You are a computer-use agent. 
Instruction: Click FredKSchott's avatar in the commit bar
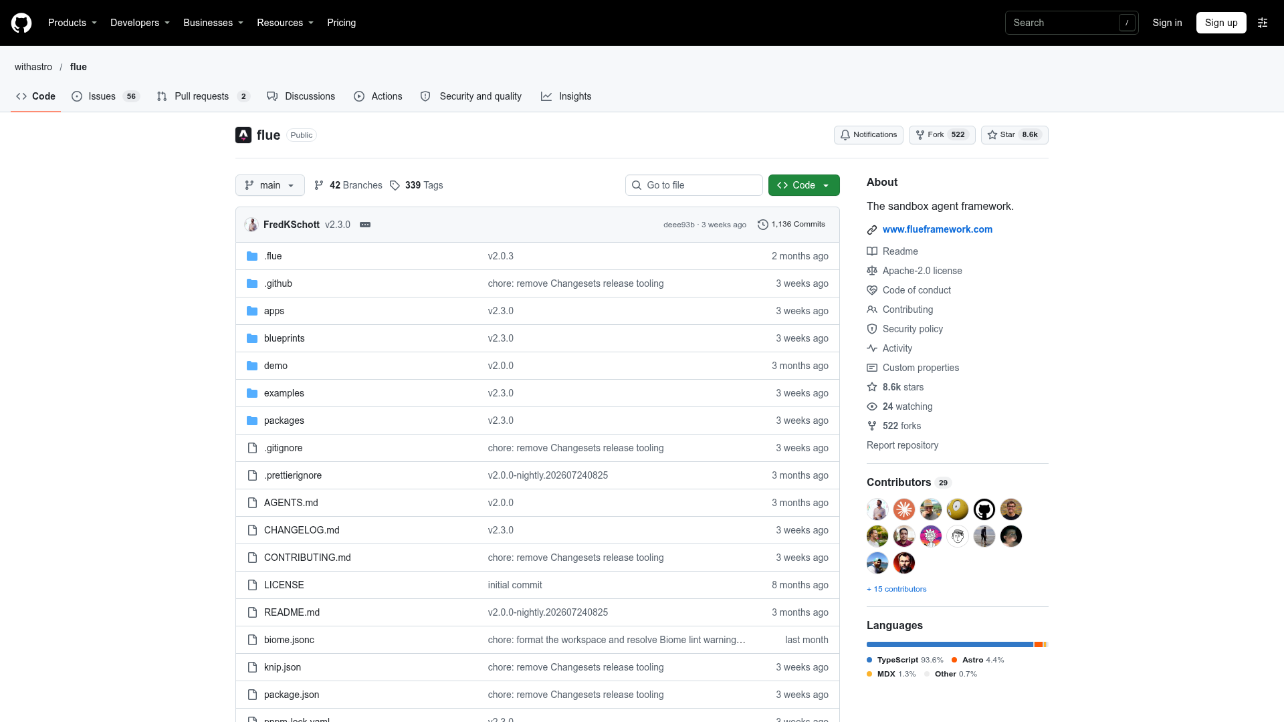pos(251,225)
